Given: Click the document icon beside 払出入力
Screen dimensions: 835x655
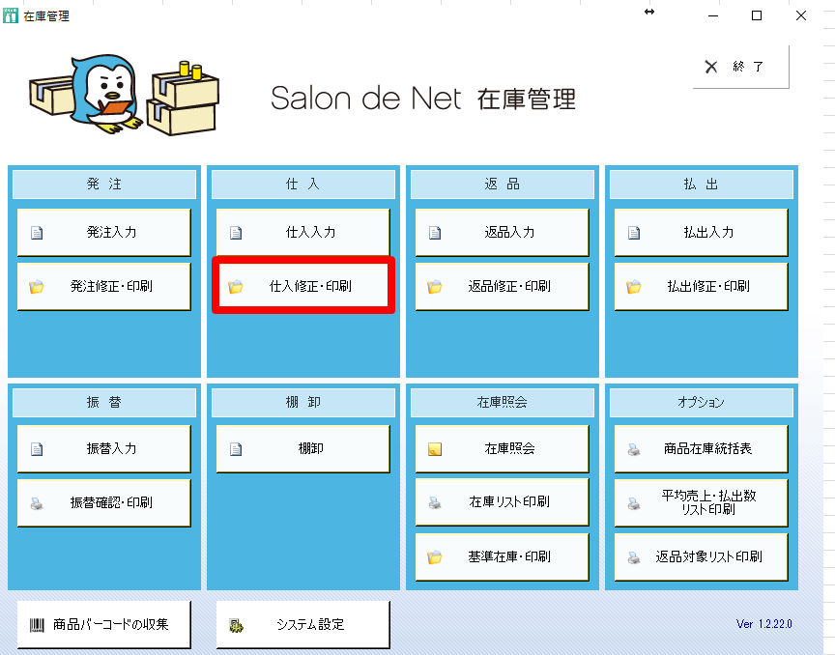Looking at the screenshot, I should point(634,233).
